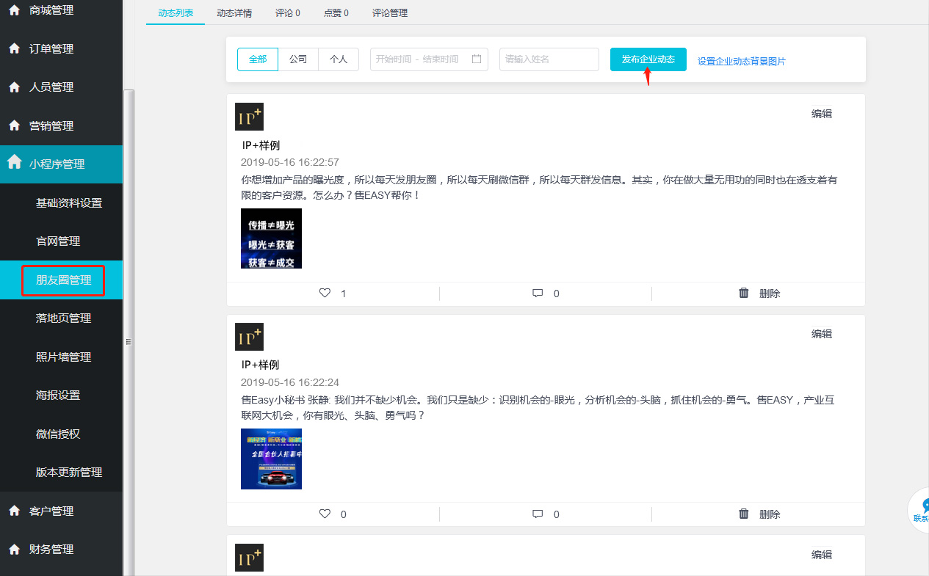Expand the 营销管理 sidebar menu
Screen dimensions: 929x576
tap(51, 125)
